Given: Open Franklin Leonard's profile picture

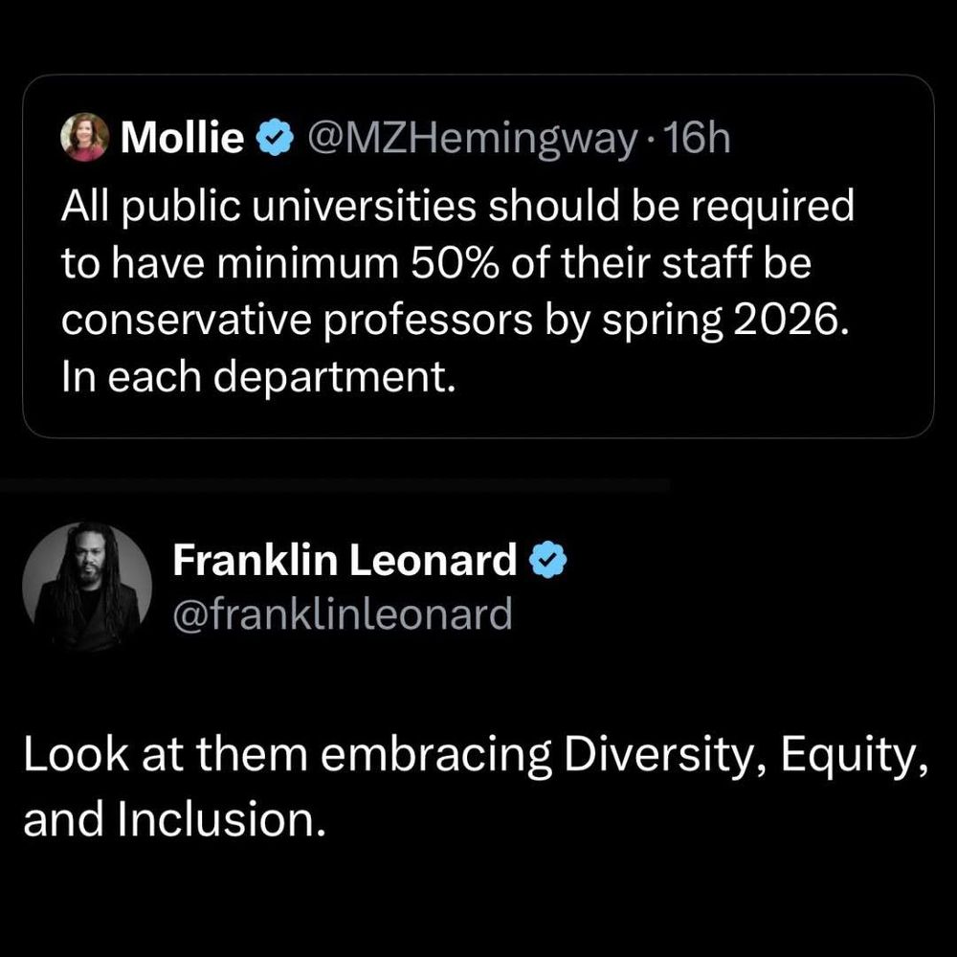Looking at the screenshot, I should point(87,585).
